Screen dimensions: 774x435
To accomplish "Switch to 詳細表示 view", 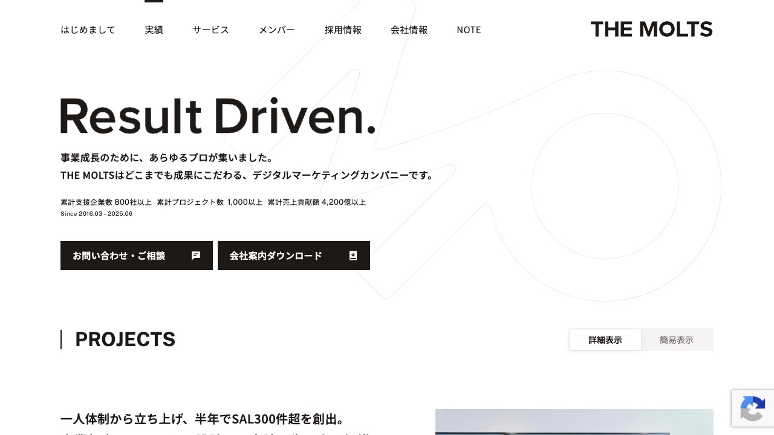I will point(605,340).
